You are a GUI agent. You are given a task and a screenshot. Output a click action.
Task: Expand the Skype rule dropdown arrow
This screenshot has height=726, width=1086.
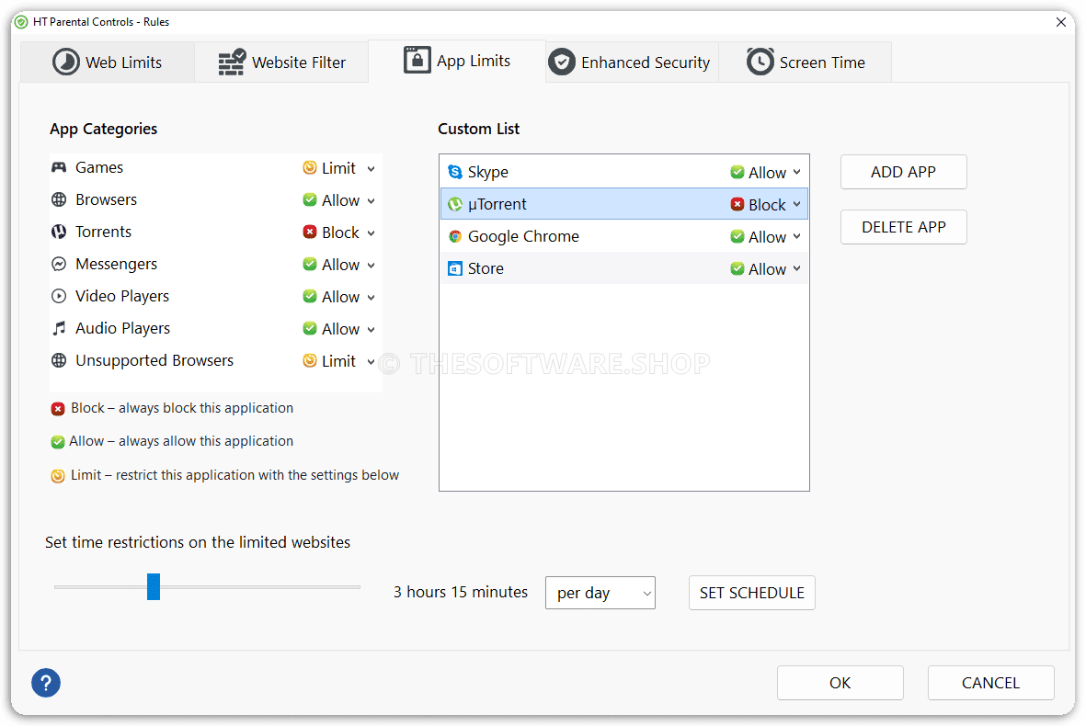coord(796,173)
